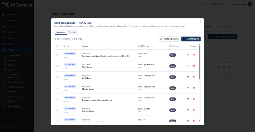This screenshot has width=255, height=132.
Task: Click the direct badge for name.formatted
Action: click(172, 99)
